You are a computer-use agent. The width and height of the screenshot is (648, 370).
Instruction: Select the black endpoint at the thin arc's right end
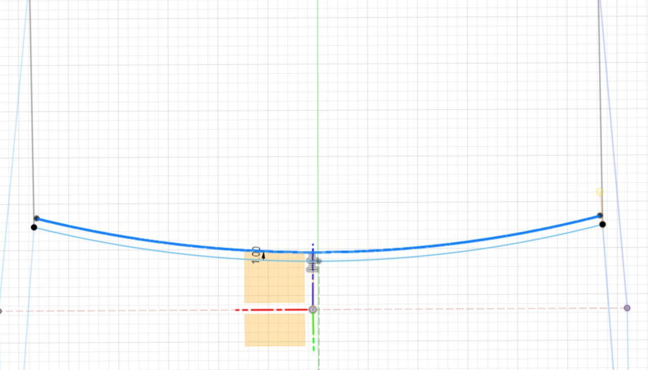coord(602,224)
